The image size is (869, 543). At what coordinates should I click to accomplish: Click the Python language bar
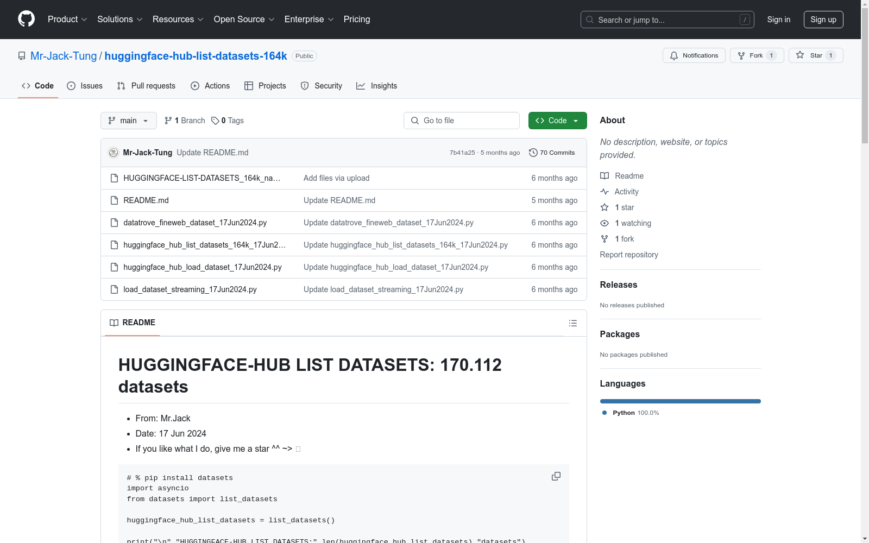(681, 401)
